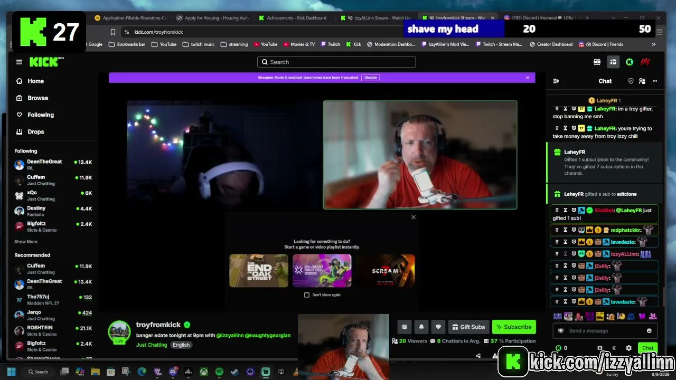Dismiss the Streamer Mode banner
The image size is (676, 380).
pyautogui.click(x=527, y=78)
